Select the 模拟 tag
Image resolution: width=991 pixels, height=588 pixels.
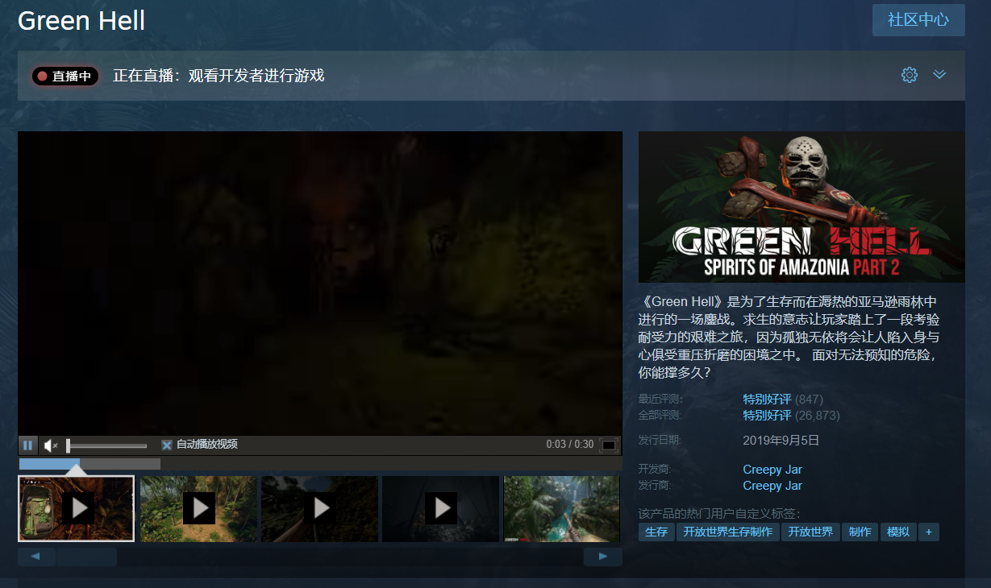pyautogui.click(x=898, y=532)
